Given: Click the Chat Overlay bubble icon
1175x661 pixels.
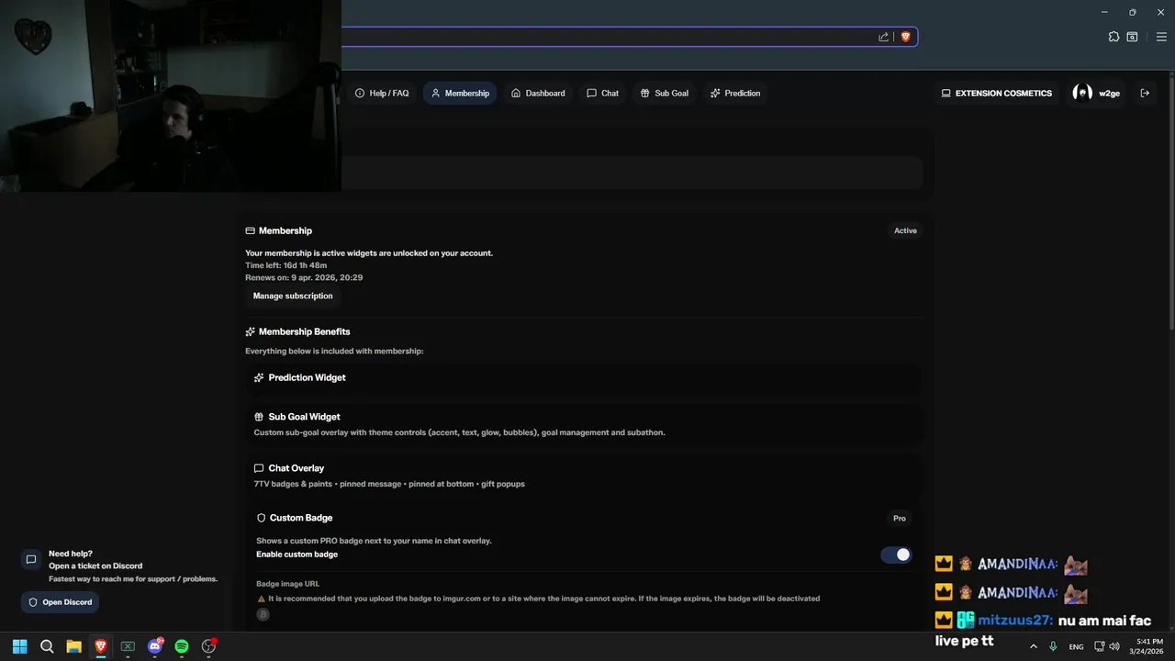Looking at the screenshot, I should coord(259,468).
